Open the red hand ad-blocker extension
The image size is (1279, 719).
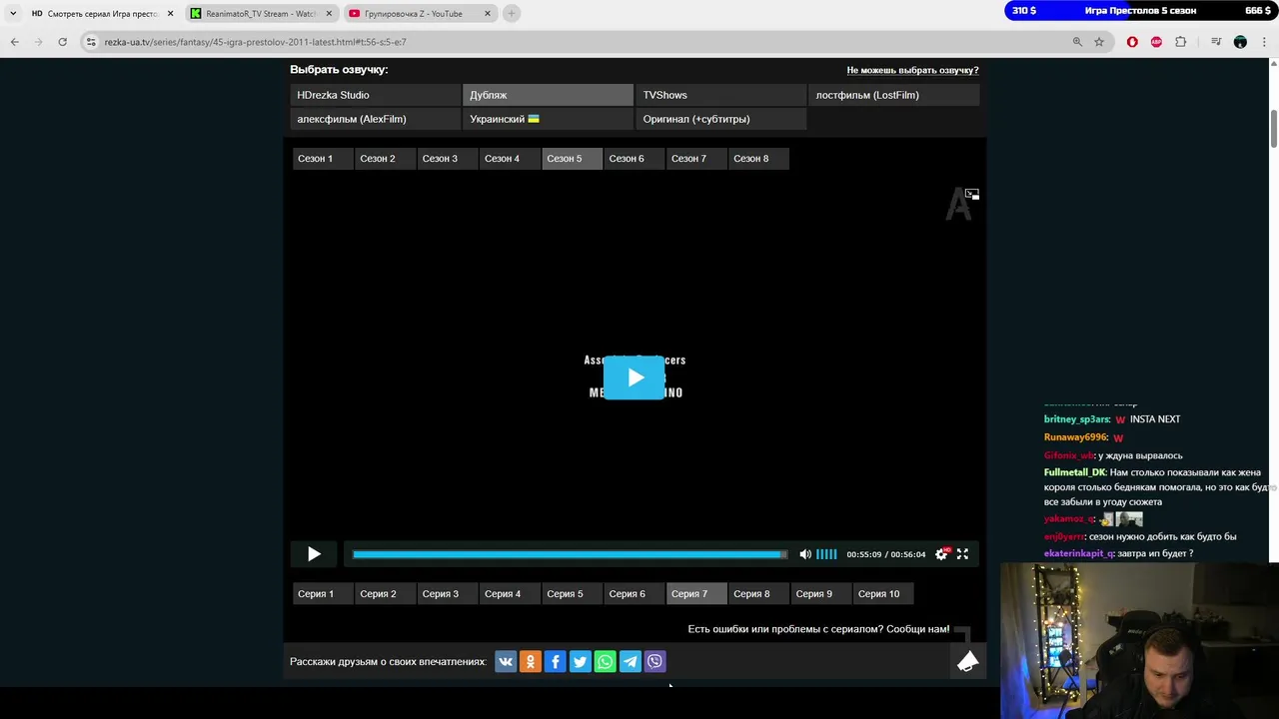point(1132,42)
